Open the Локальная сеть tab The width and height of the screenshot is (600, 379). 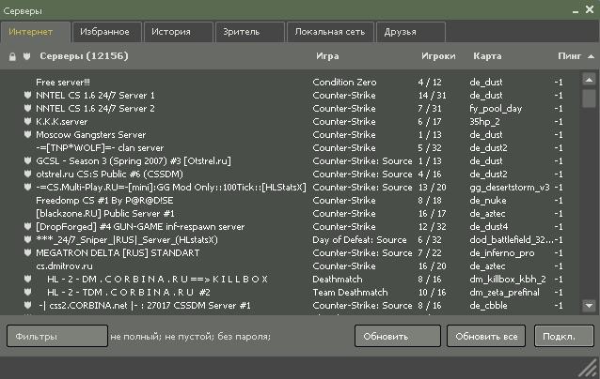click(x=330, y=32)
